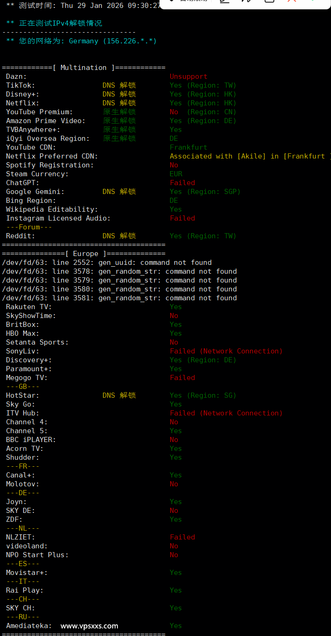This screenshot has width=331, height=636.
Task: Click the ChatGPT Failed status text
Action: [182, 183]
